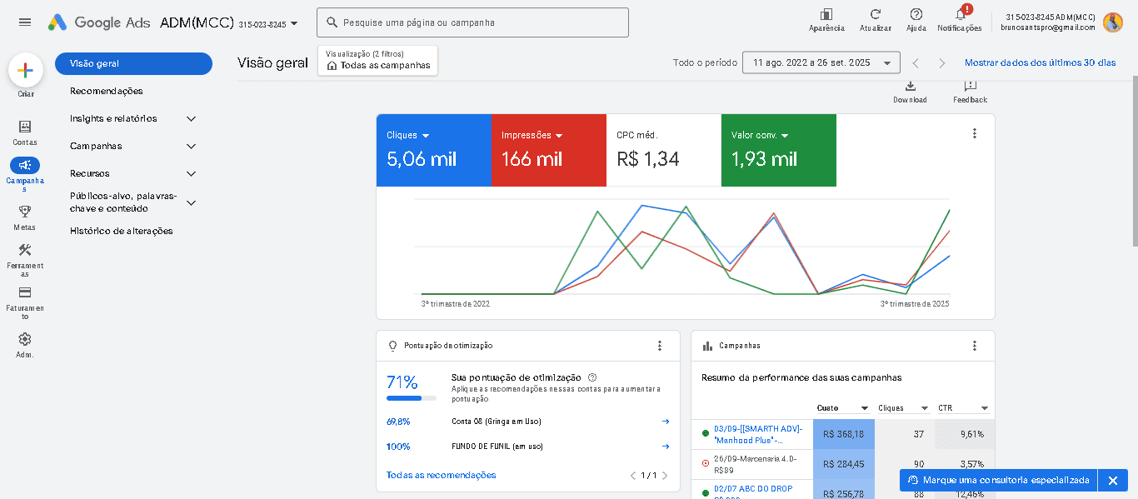Click the Notificações bell icon

pos(960,15)
